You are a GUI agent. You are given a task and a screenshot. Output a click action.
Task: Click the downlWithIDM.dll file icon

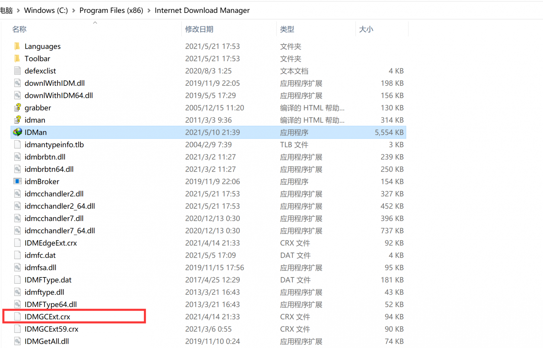17,83
